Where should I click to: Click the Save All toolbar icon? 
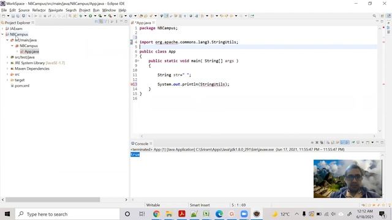click(18, 16)
